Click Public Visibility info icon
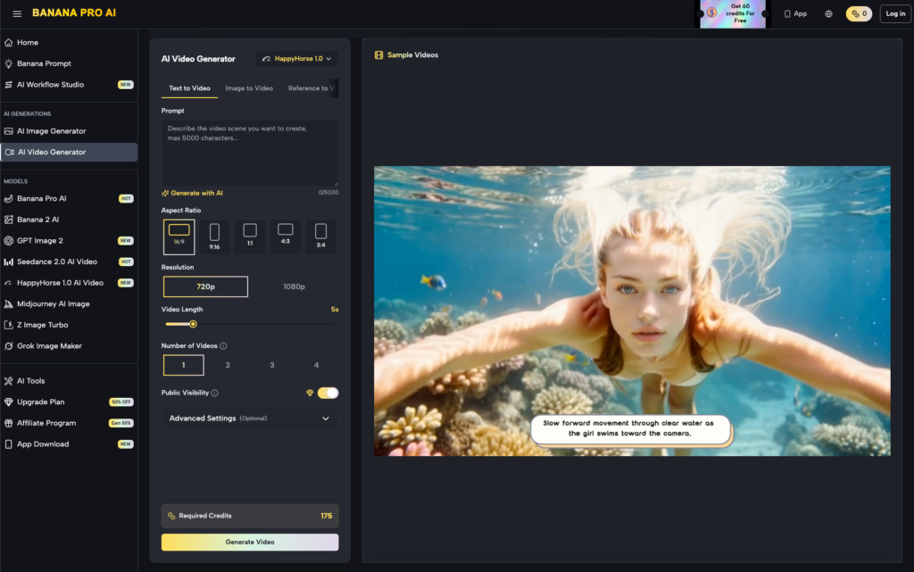This screenshot has width=914, height=572. click(214, 394)
